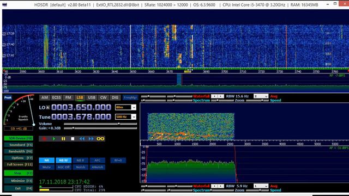Decrease lower AF RBW with left arrow
Screen dimensions: 349x196
pos(214,186)
